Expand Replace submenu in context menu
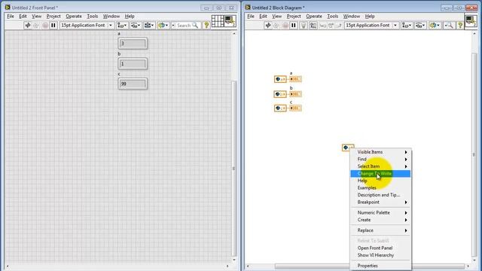 coord(380,230)
